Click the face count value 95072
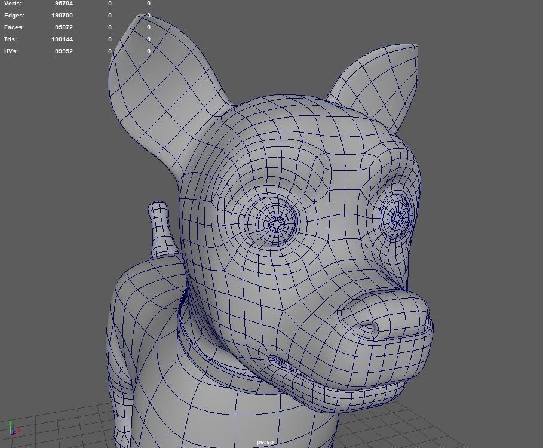The image size is (543, 448). [64, 27]
